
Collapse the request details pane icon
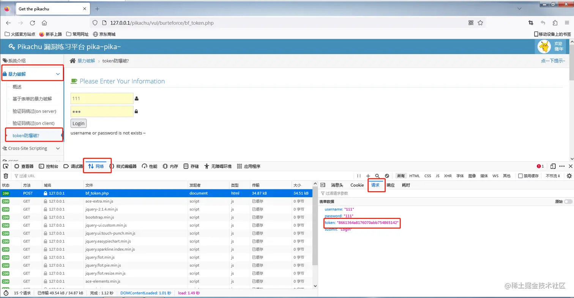323,185
